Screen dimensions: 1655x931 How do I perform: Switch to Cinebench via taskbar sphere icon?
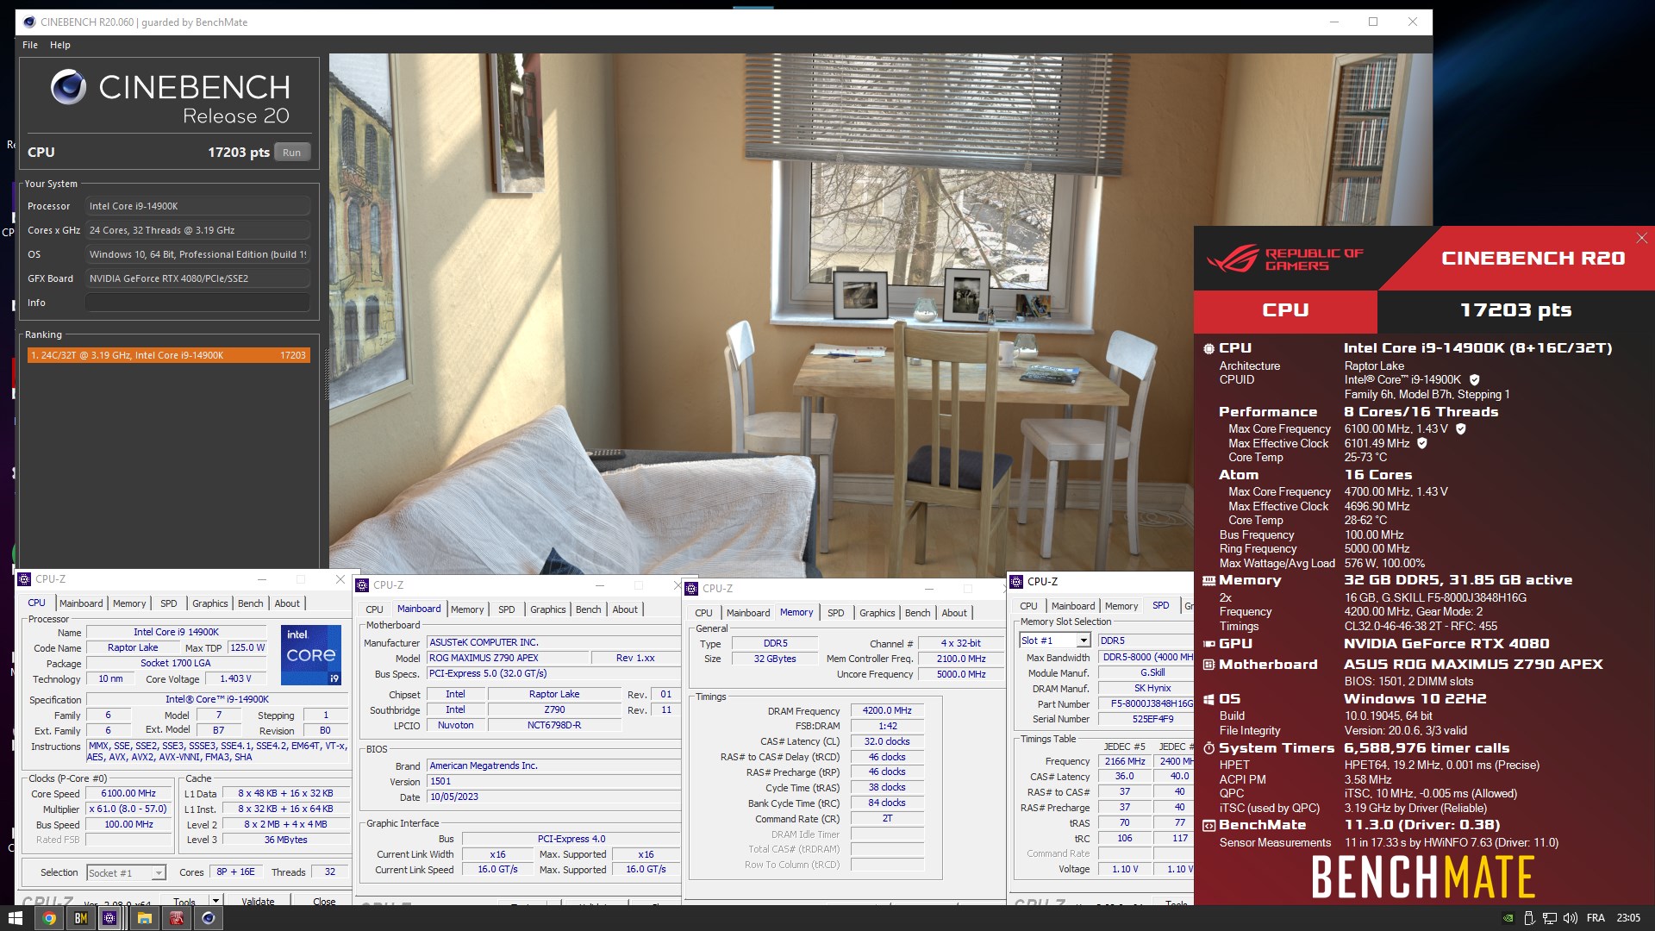pos(208,918)
